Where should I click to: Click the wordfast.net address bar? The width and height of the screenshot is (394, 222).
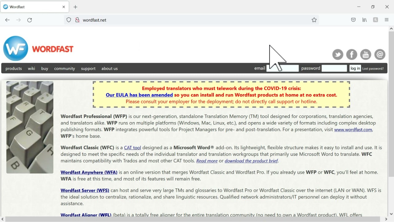[x=191, y=20]
